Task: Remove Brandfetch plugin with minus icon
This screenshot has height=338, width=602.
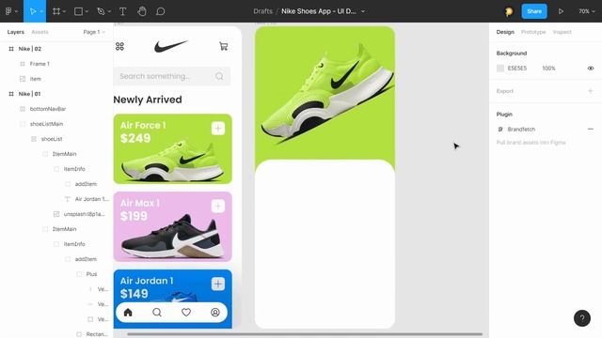Action: [x=591, y=130]
